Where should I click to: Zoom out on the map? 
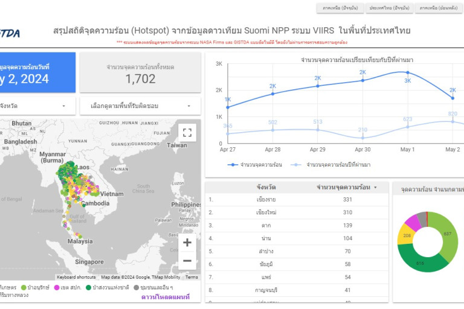(x=187, y=261)
